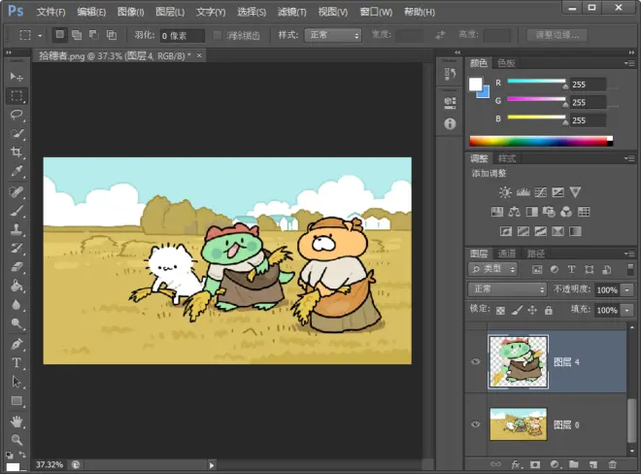Select the Eraser tool
The height and width of the screenshot is (474, 641).
tap(17, 267)
